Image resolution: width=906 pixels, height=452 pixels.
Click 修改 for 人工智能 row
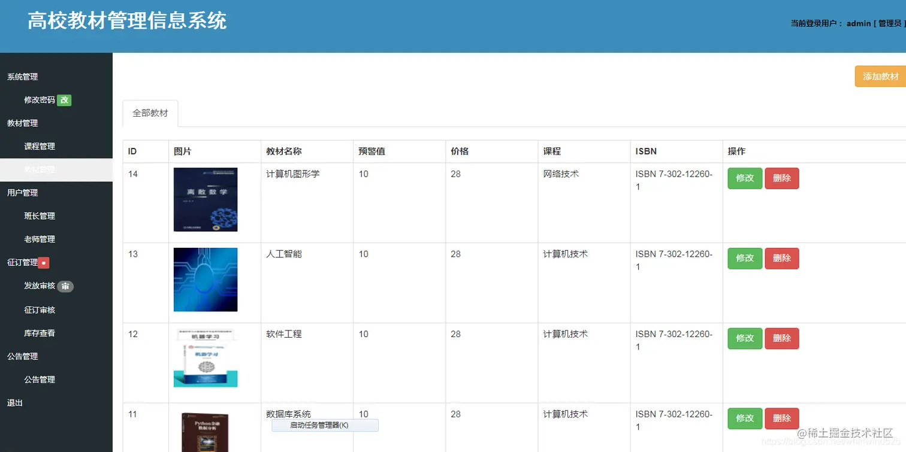click(745, 258)
